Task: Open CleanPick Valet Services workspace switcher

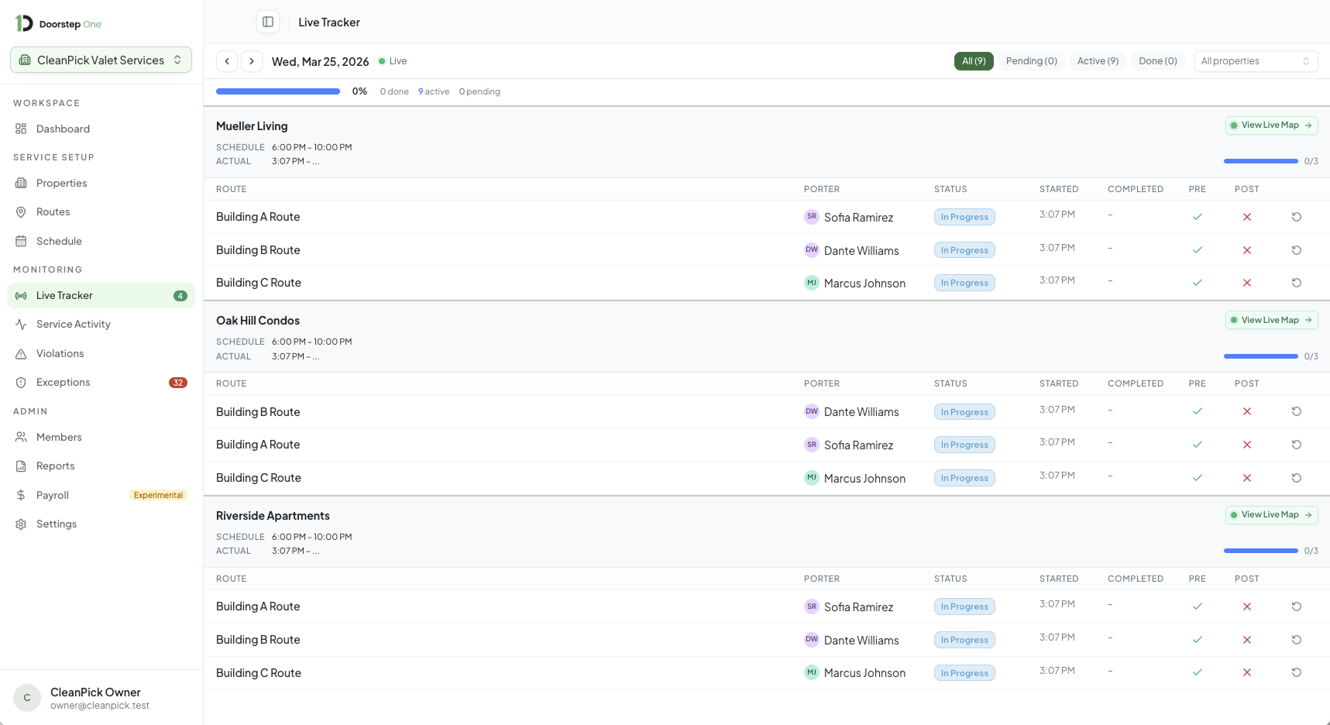Action: (101, 60)
